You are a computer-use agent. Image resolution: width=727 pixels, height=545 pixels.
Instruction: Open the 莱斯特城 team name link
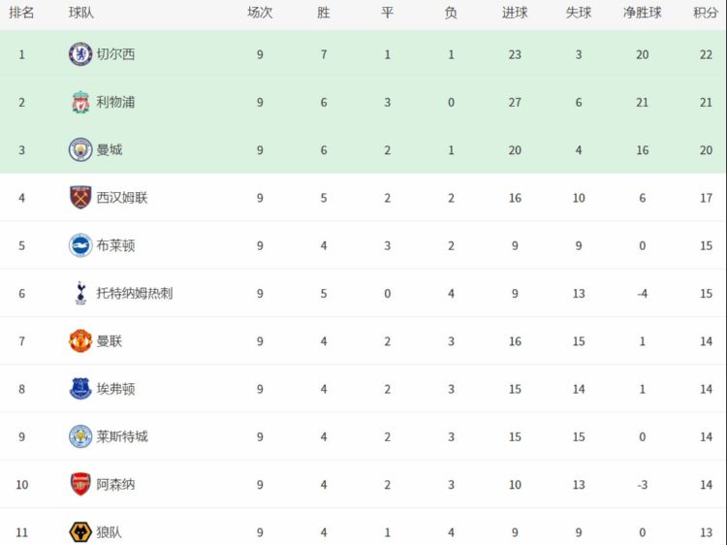[122, 436]
